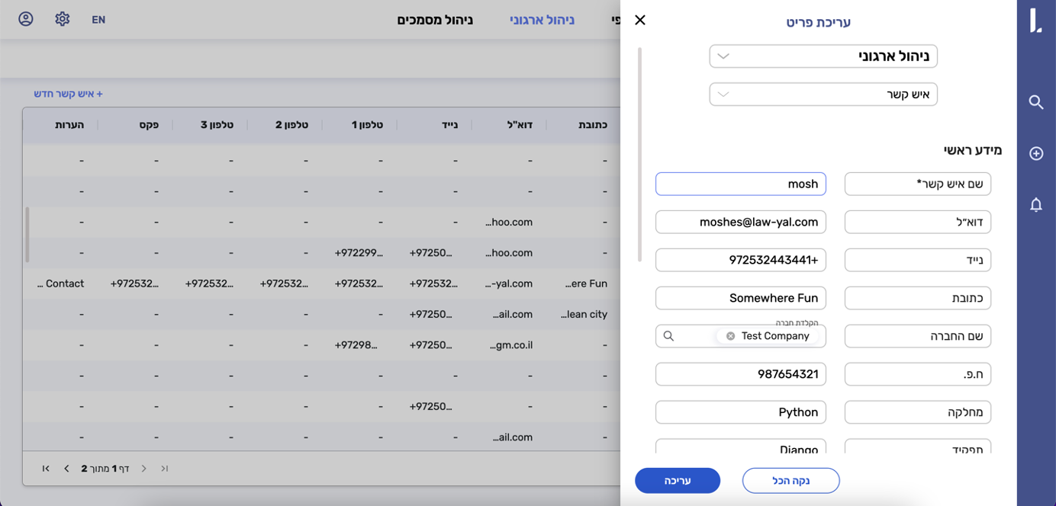Click the עריכה submit button
Viewport: 1056px width, 506px height.
click(x=677, y=481)
